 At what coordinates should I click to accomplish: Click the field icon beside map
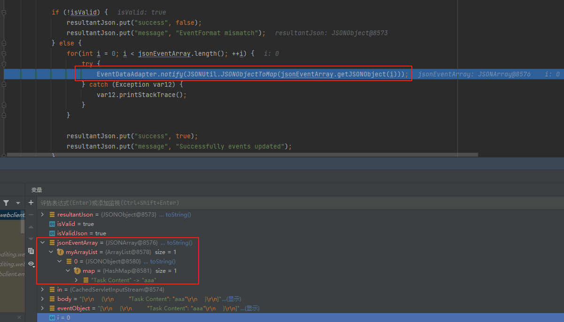77,271
